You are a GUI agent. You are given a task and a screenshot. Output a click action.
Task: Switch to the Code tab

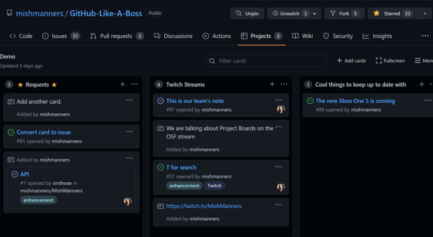pyautogui.click(x=21, y=36)
